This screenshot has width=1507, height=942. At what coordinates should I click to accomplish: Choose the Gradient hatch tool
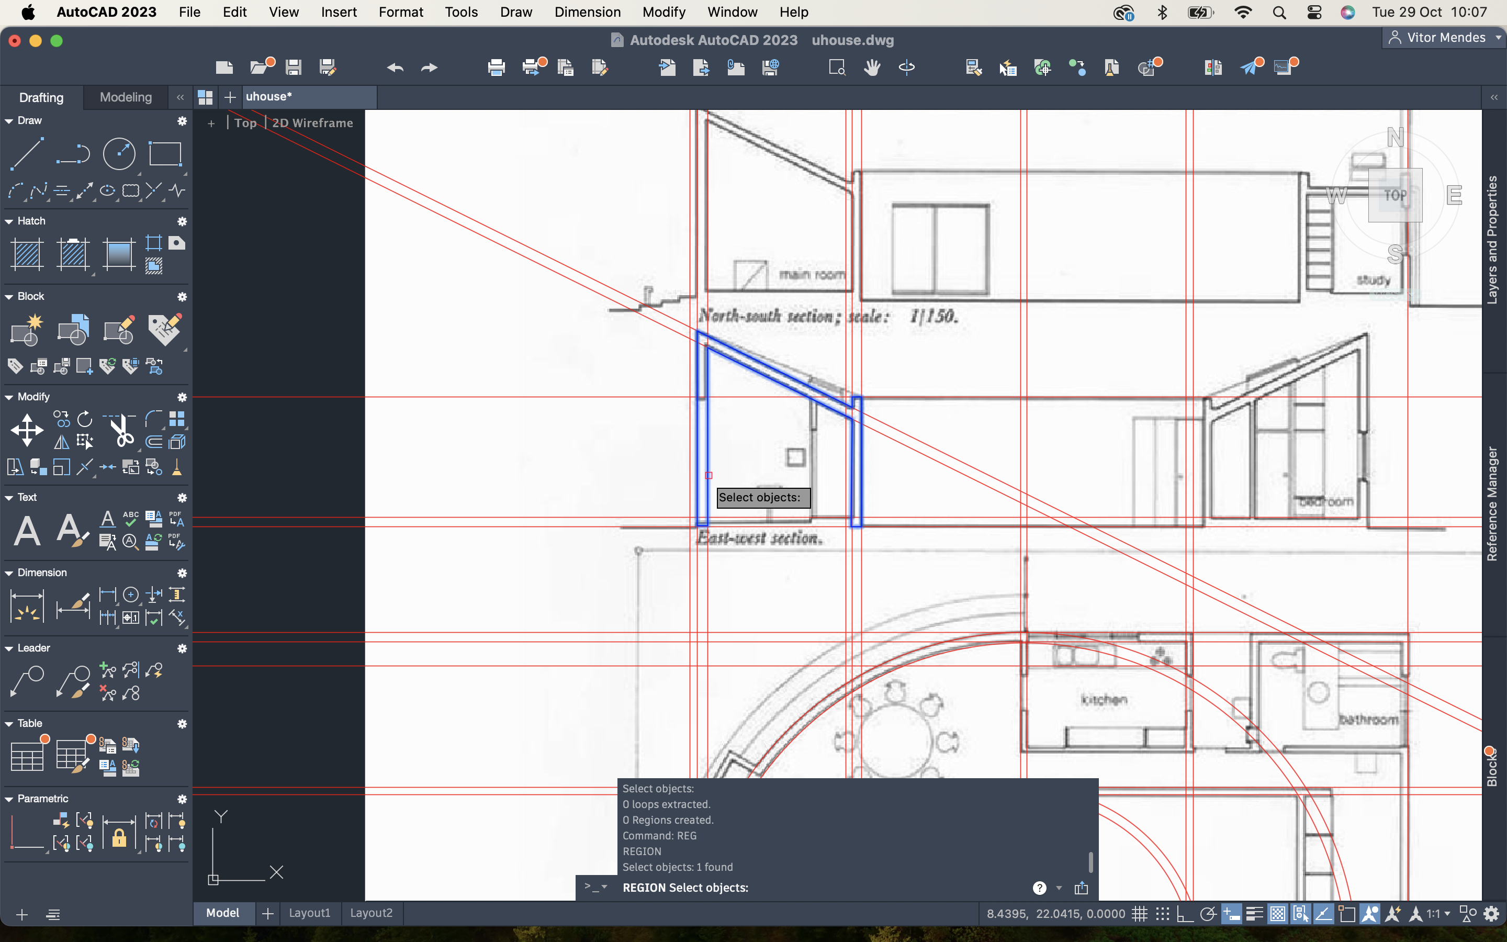tap(119, 255)
